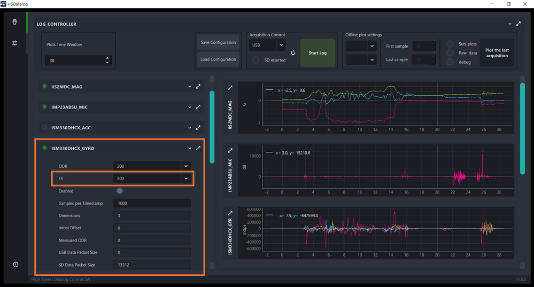Click the LOG_CONTROLLER panel title
Screen dimensions: 534x287
tap(57, 24)
